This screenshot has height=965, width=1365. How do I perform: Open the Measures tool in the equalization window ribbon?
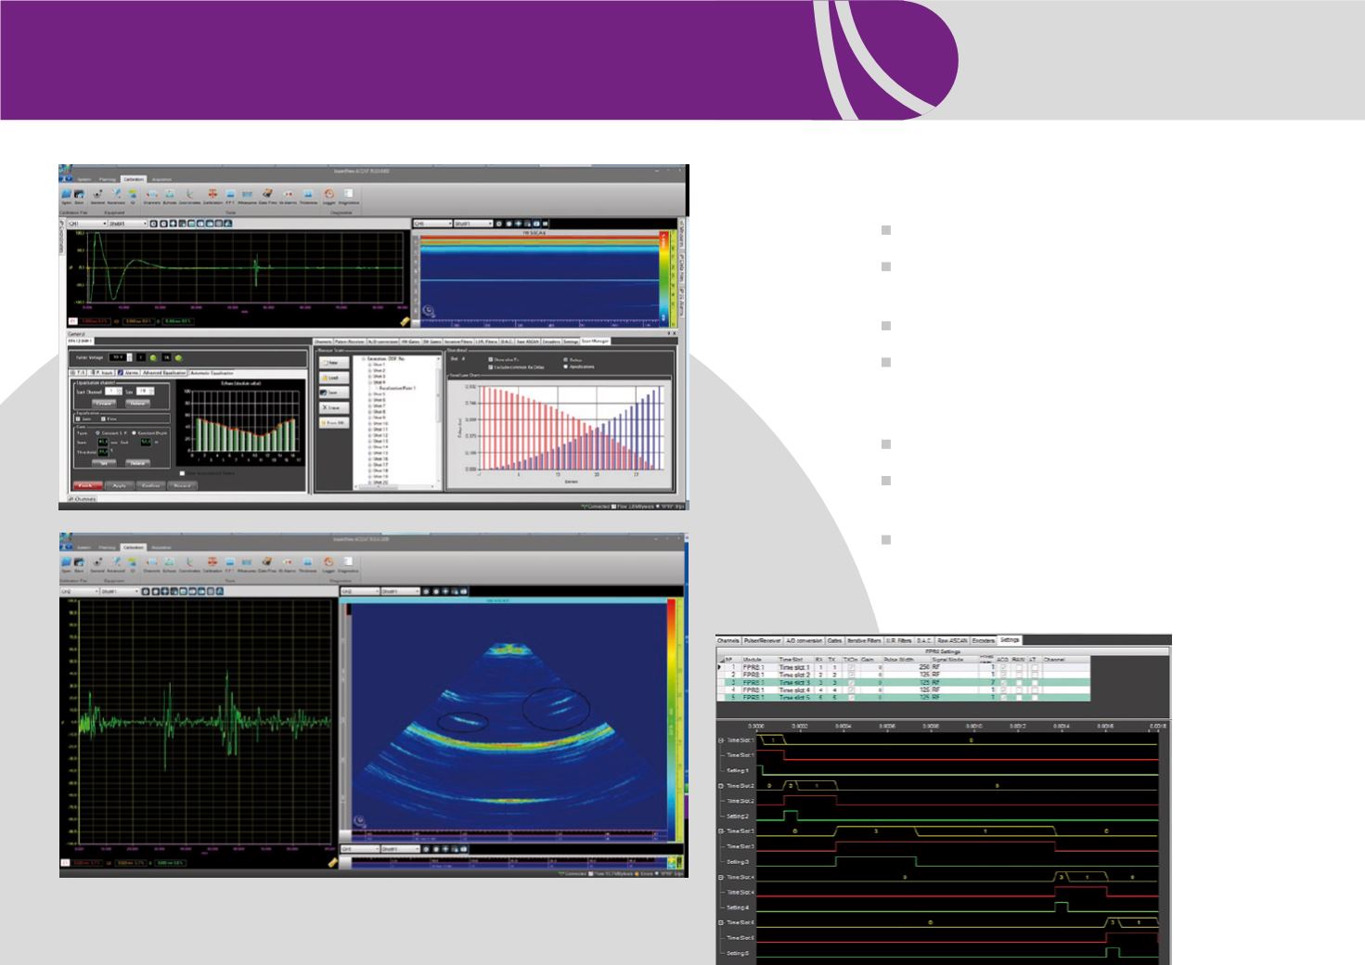pyautogui.click(x=247, y=195)
